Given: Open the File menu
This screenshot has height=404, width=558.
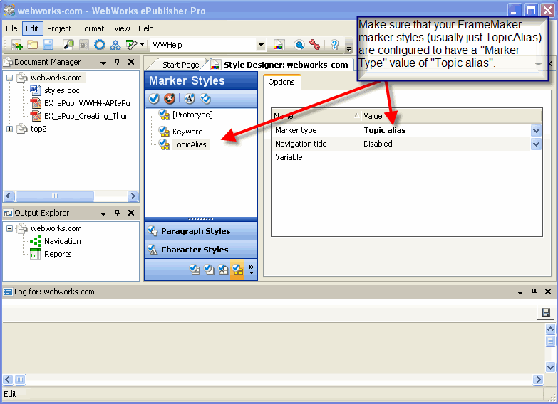Looking at the screenshot, I should [11, 28].
